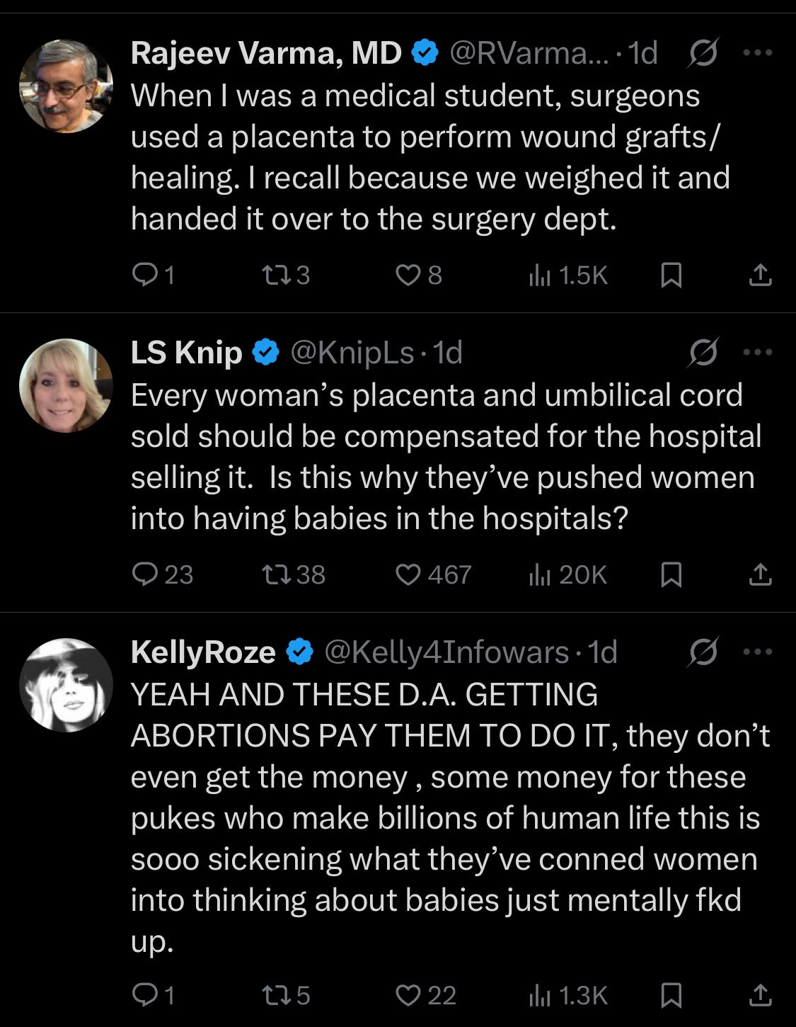The height and width of the screenshot is (1027, 796).
Task: Open Grok icon on KellyRoze's tweet
Action: (x=703, y=652)
